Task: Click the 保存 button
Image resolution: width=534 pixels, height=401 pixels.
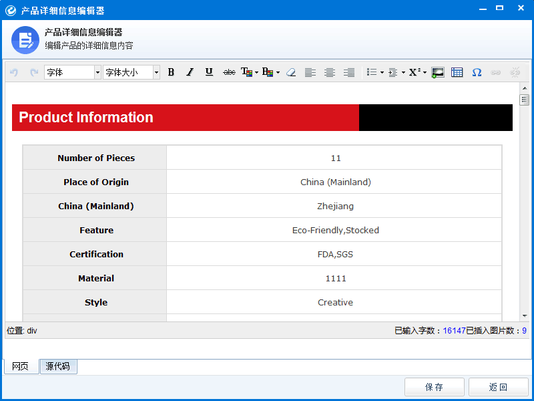Action: (x=434, y=387)
